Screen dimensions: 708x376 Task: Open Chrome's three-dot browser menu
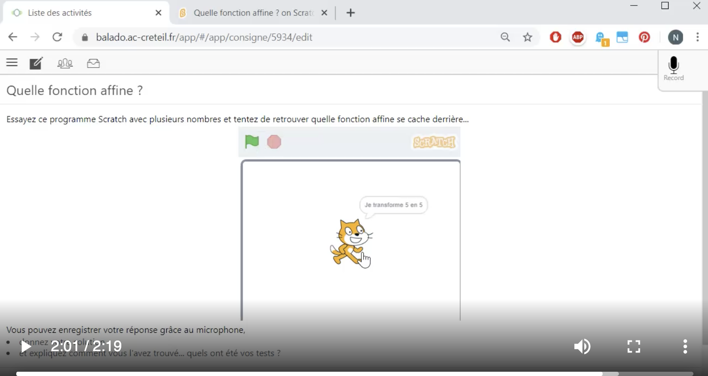click(697, 37)
